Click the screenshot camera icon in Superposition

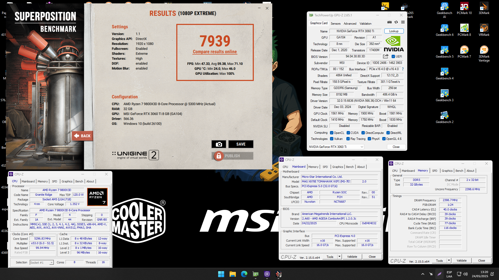pyautogui.click(x=219, y=144)
